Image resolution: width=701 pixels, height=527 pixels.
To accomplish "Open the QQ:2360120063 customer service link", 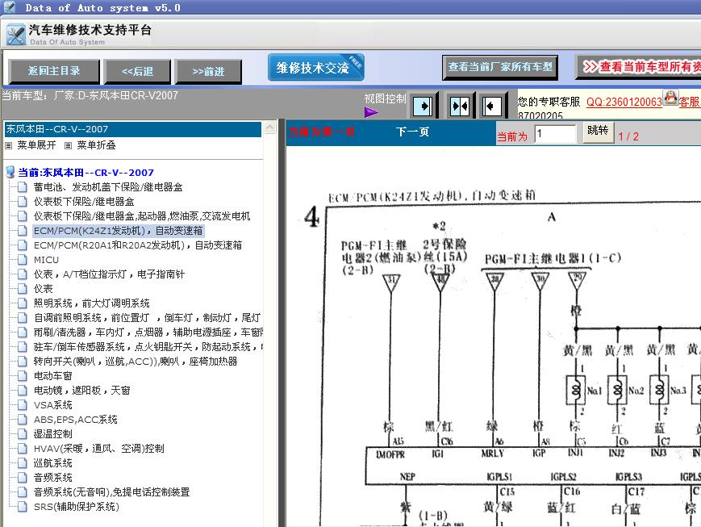I will pos(624,102).
